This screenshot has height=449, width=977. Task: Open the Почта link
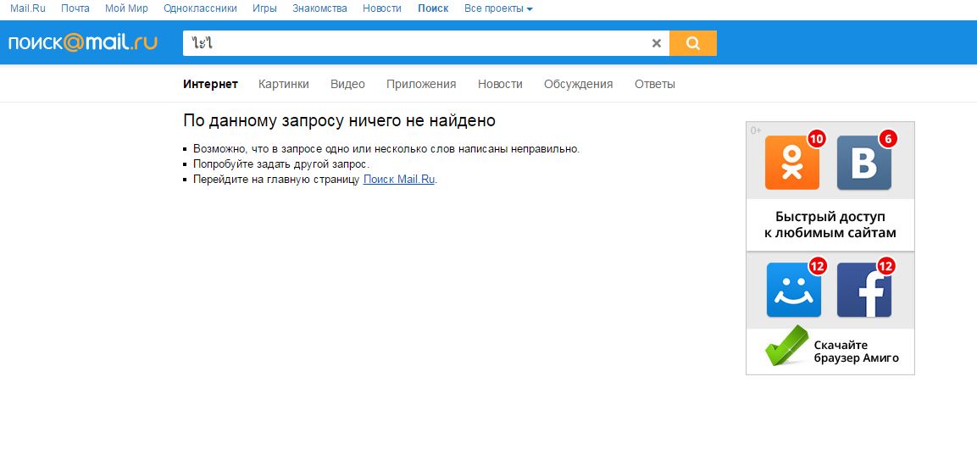75,8
